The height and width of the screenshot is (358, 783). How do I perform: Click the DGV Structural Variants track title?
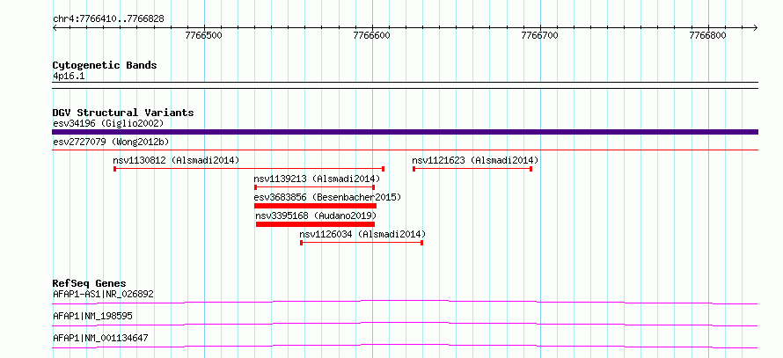click(x=123, y=113)
